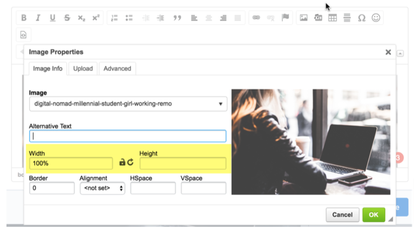Image resolution: width=414 pixels, height=233 pixels.
Task: Open the Image file selection dropdown
Action: click(x=128, y=104)
